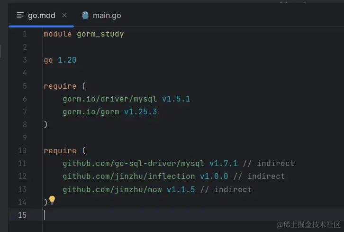Click version v1.5.1
Viewport: 344px width, 232px height.
point(176,99)
